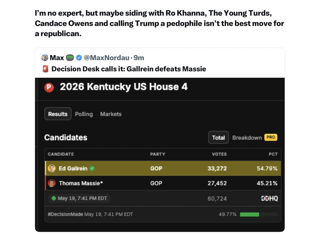This screenshot has width=312, height=234.
Task: Click the red siren emoji in tweet
Action: pyautogui.click(x=45, y=69)
